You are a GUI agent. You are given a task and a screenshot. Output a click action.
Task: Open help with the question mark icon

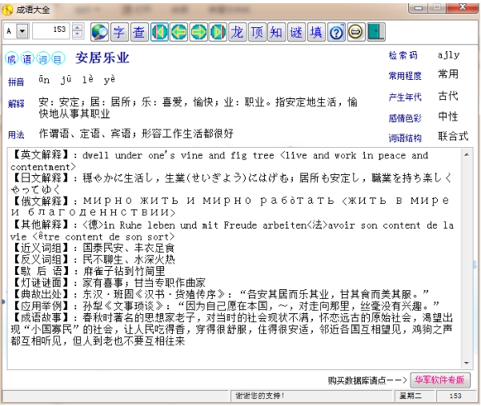coord(336,32)
